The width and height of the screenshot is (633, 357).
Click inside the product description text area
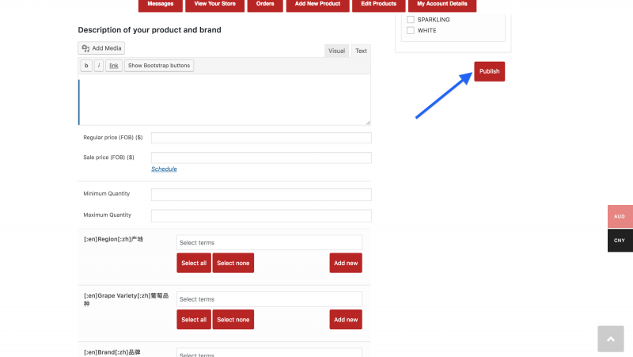(x=225, y=100)
